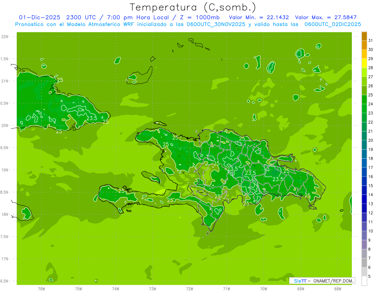
Task: Click the latitude axis label '17N'
Action: 5,259
